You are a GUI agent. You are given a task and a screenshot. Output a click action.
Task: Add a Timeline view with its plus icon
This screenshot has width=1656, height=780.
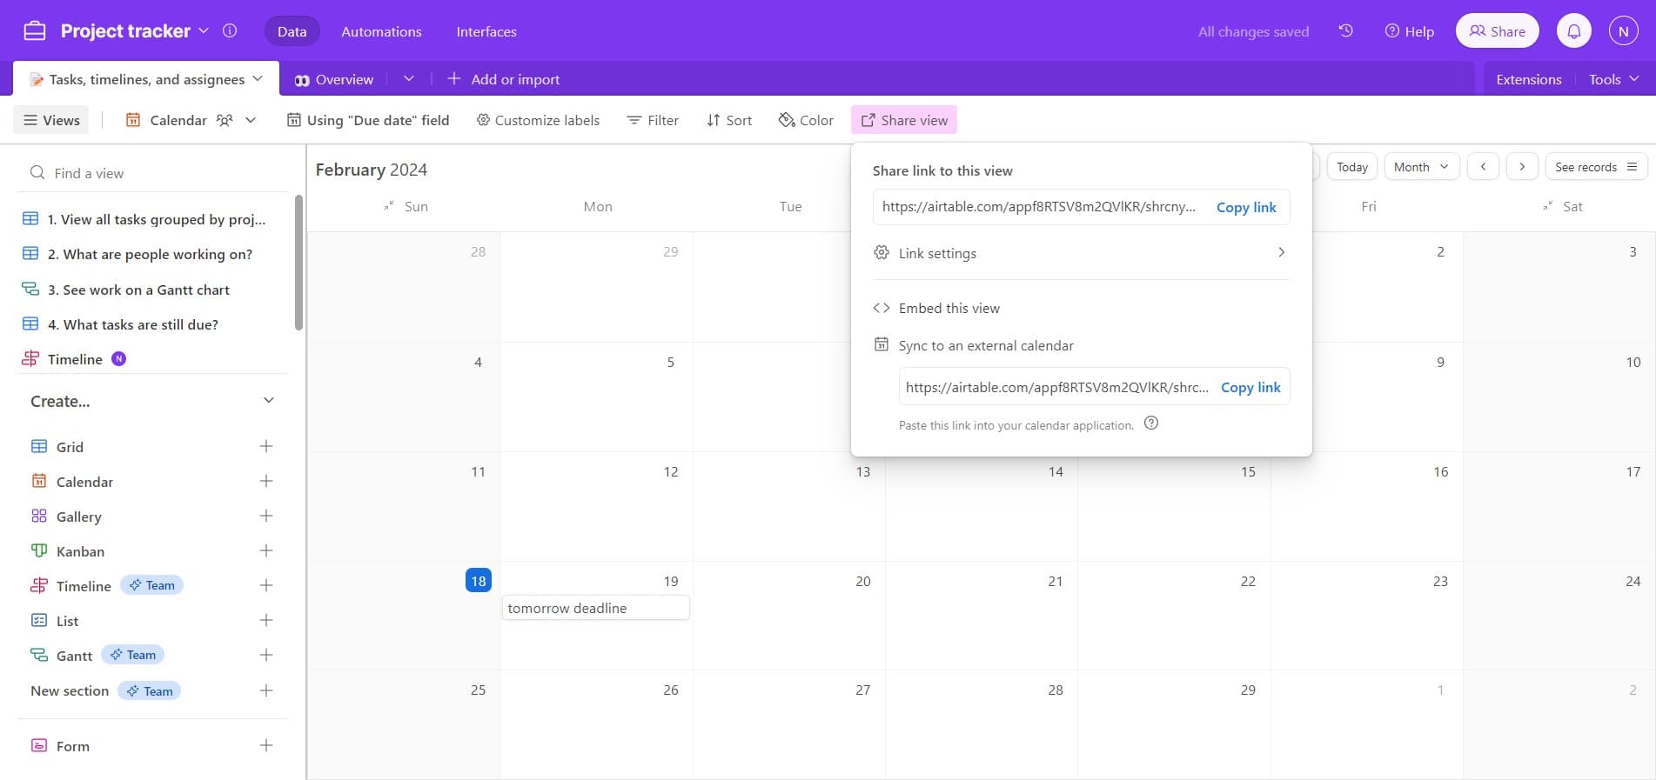266,585
